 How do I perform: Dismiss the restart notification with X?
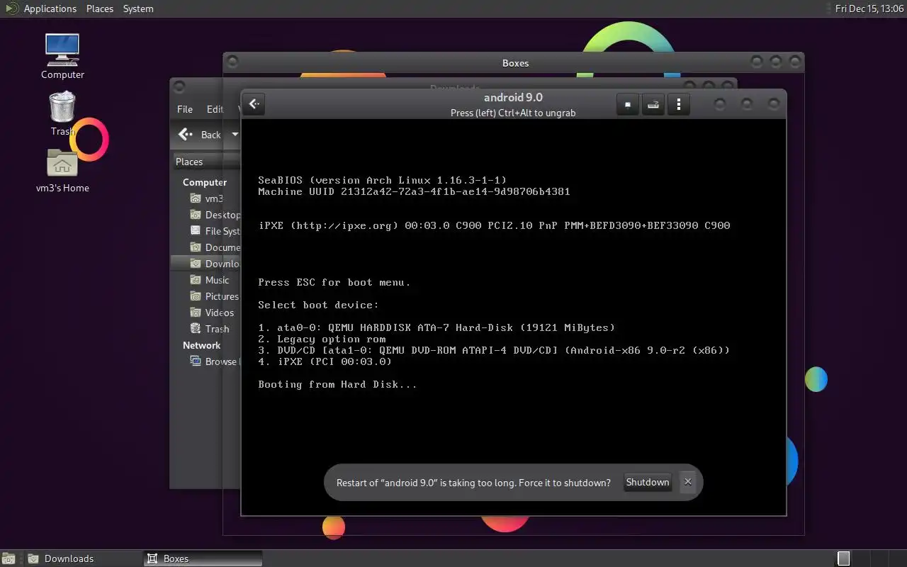[687, 482]
